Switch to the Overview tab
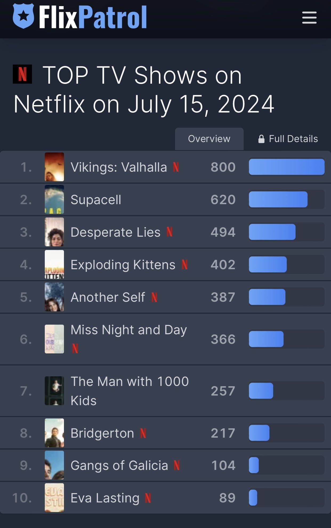Screen dimensions: 331x528 click(x=209, y=139)
